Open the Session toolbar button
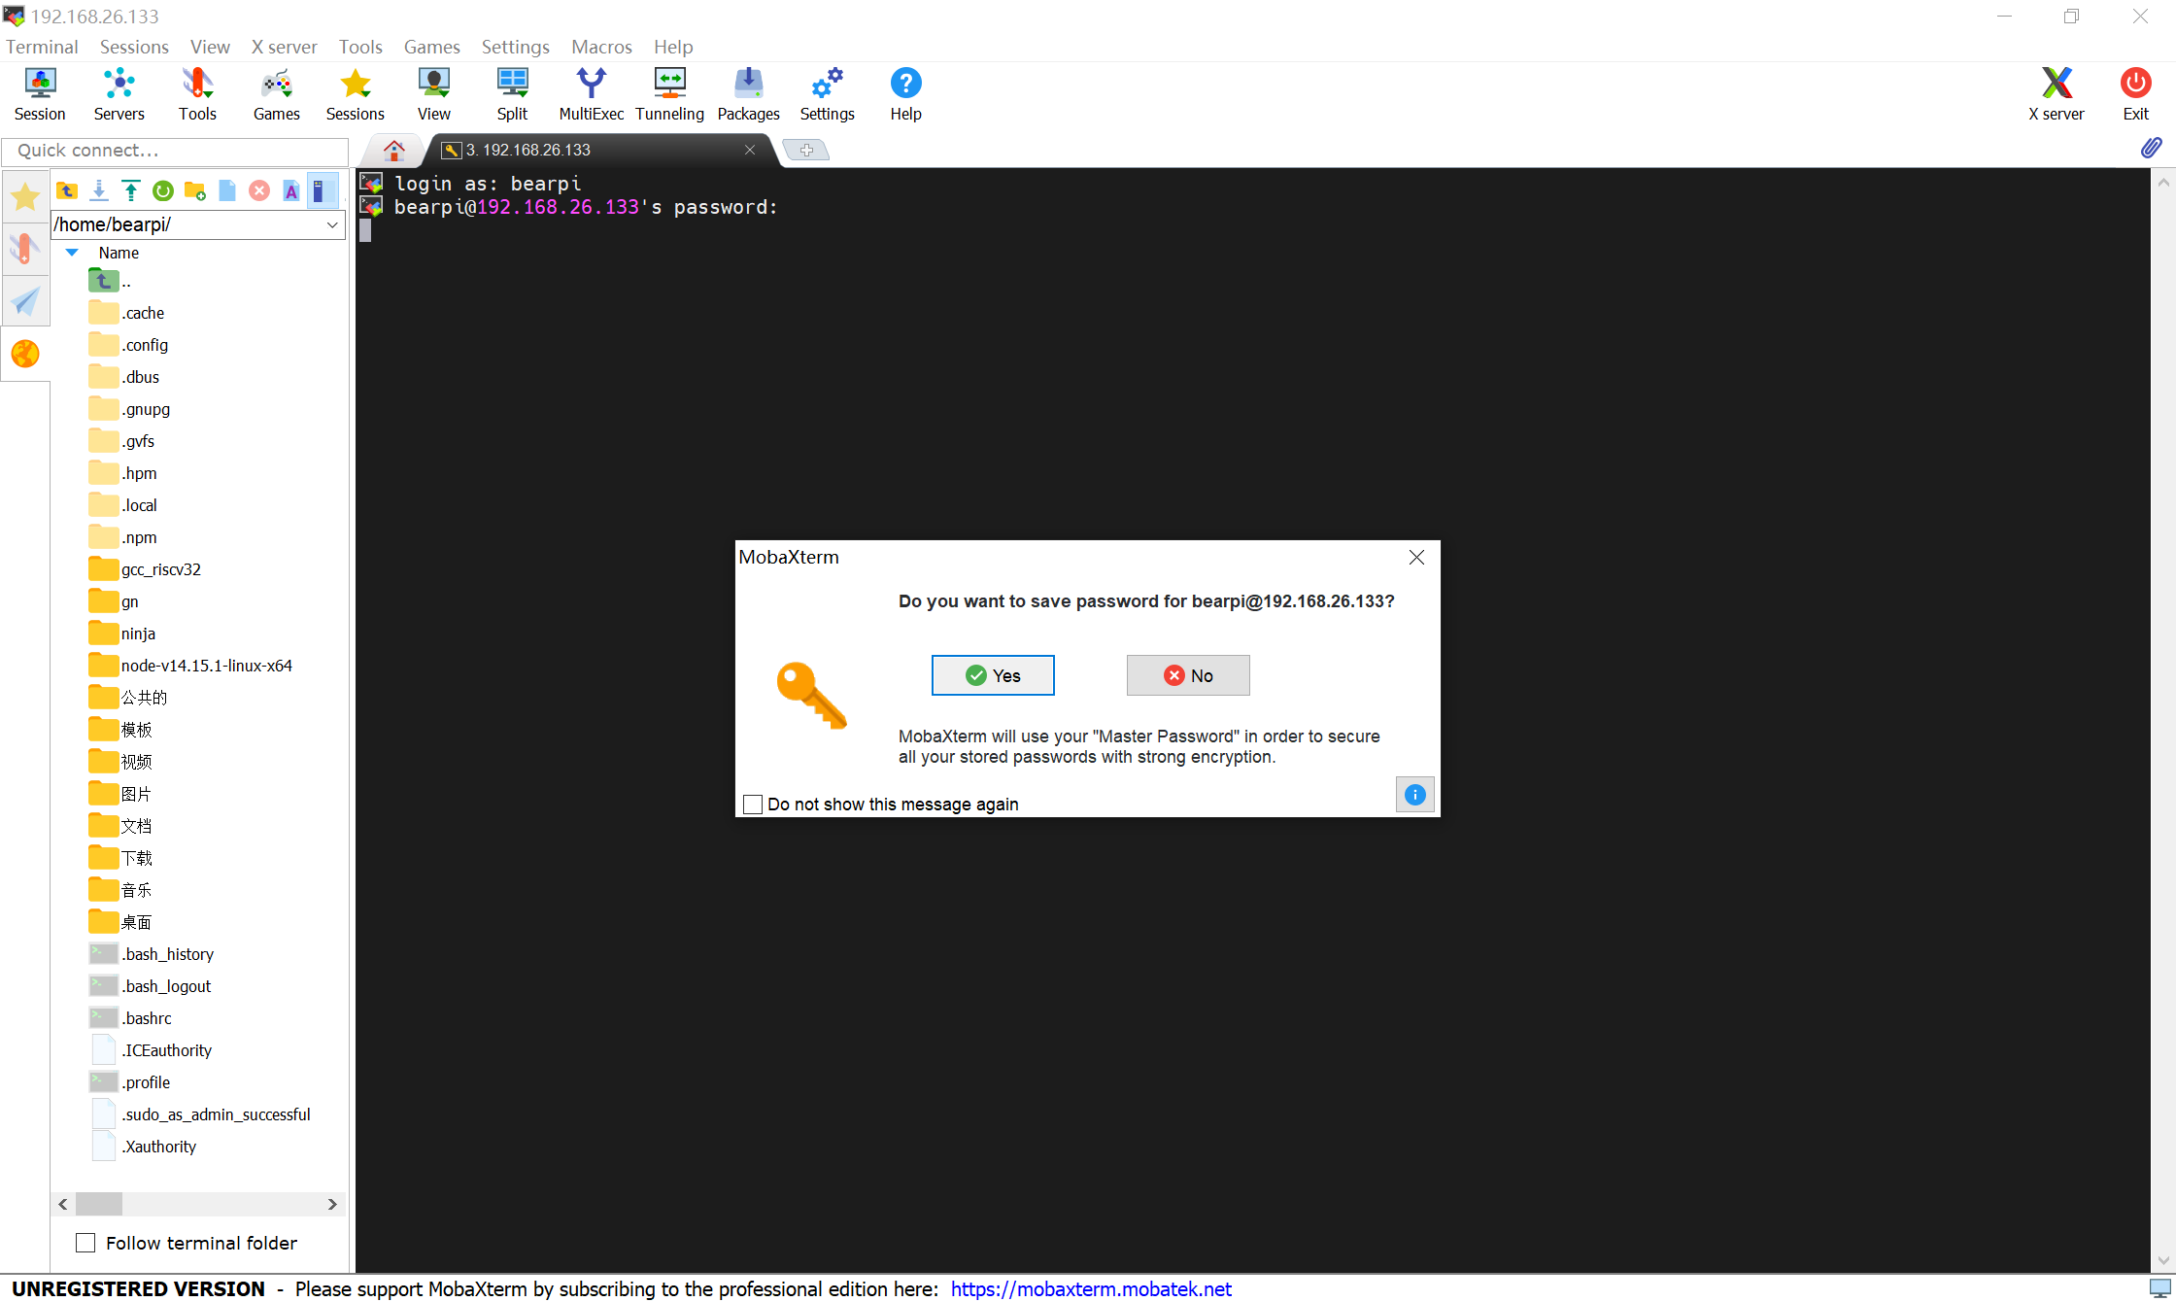The width and height of the screenshot is (2176, 1302). 40,94
